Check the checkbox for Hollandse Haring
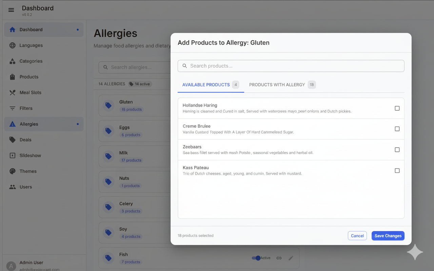Viewport: 434px width, 271px height. tap(397, 108)
